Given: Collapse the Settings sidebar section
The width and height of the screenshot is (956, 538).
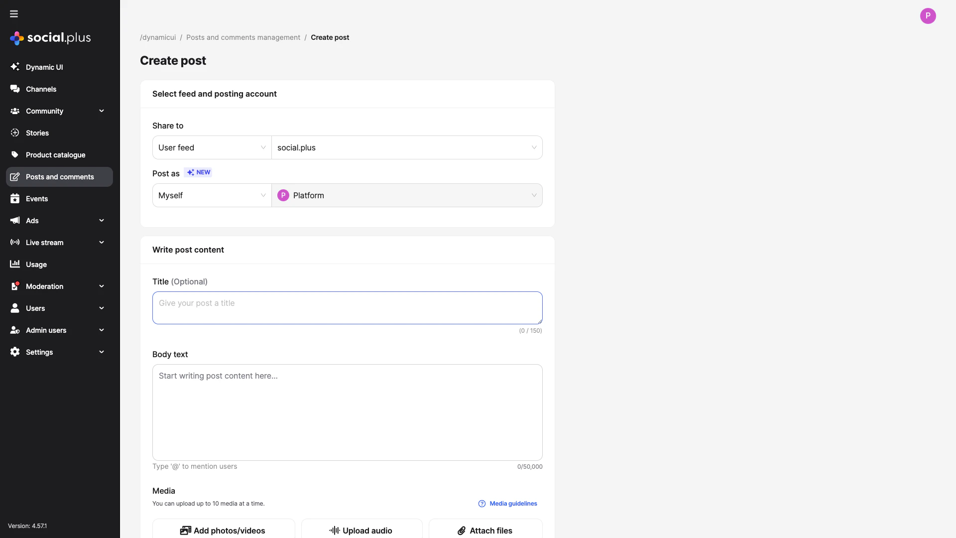Looking at the screenshot, I should [x=102, y=352].
